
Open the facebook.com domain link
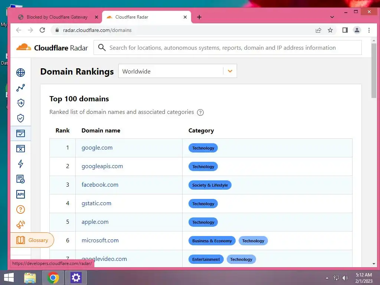100,185
